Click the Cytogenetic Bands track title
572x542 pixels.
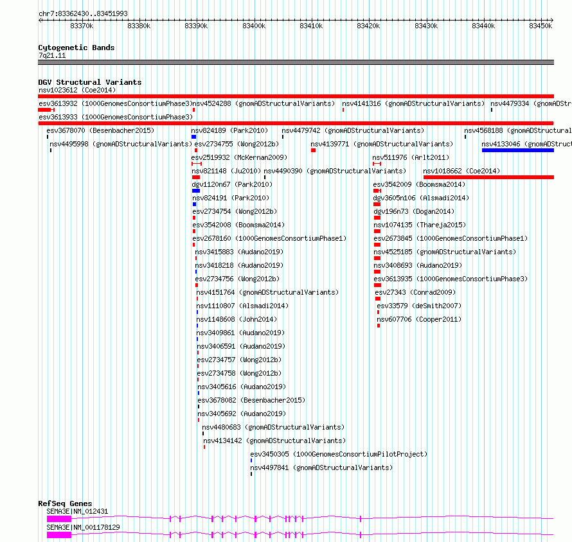tap(76, 48)
